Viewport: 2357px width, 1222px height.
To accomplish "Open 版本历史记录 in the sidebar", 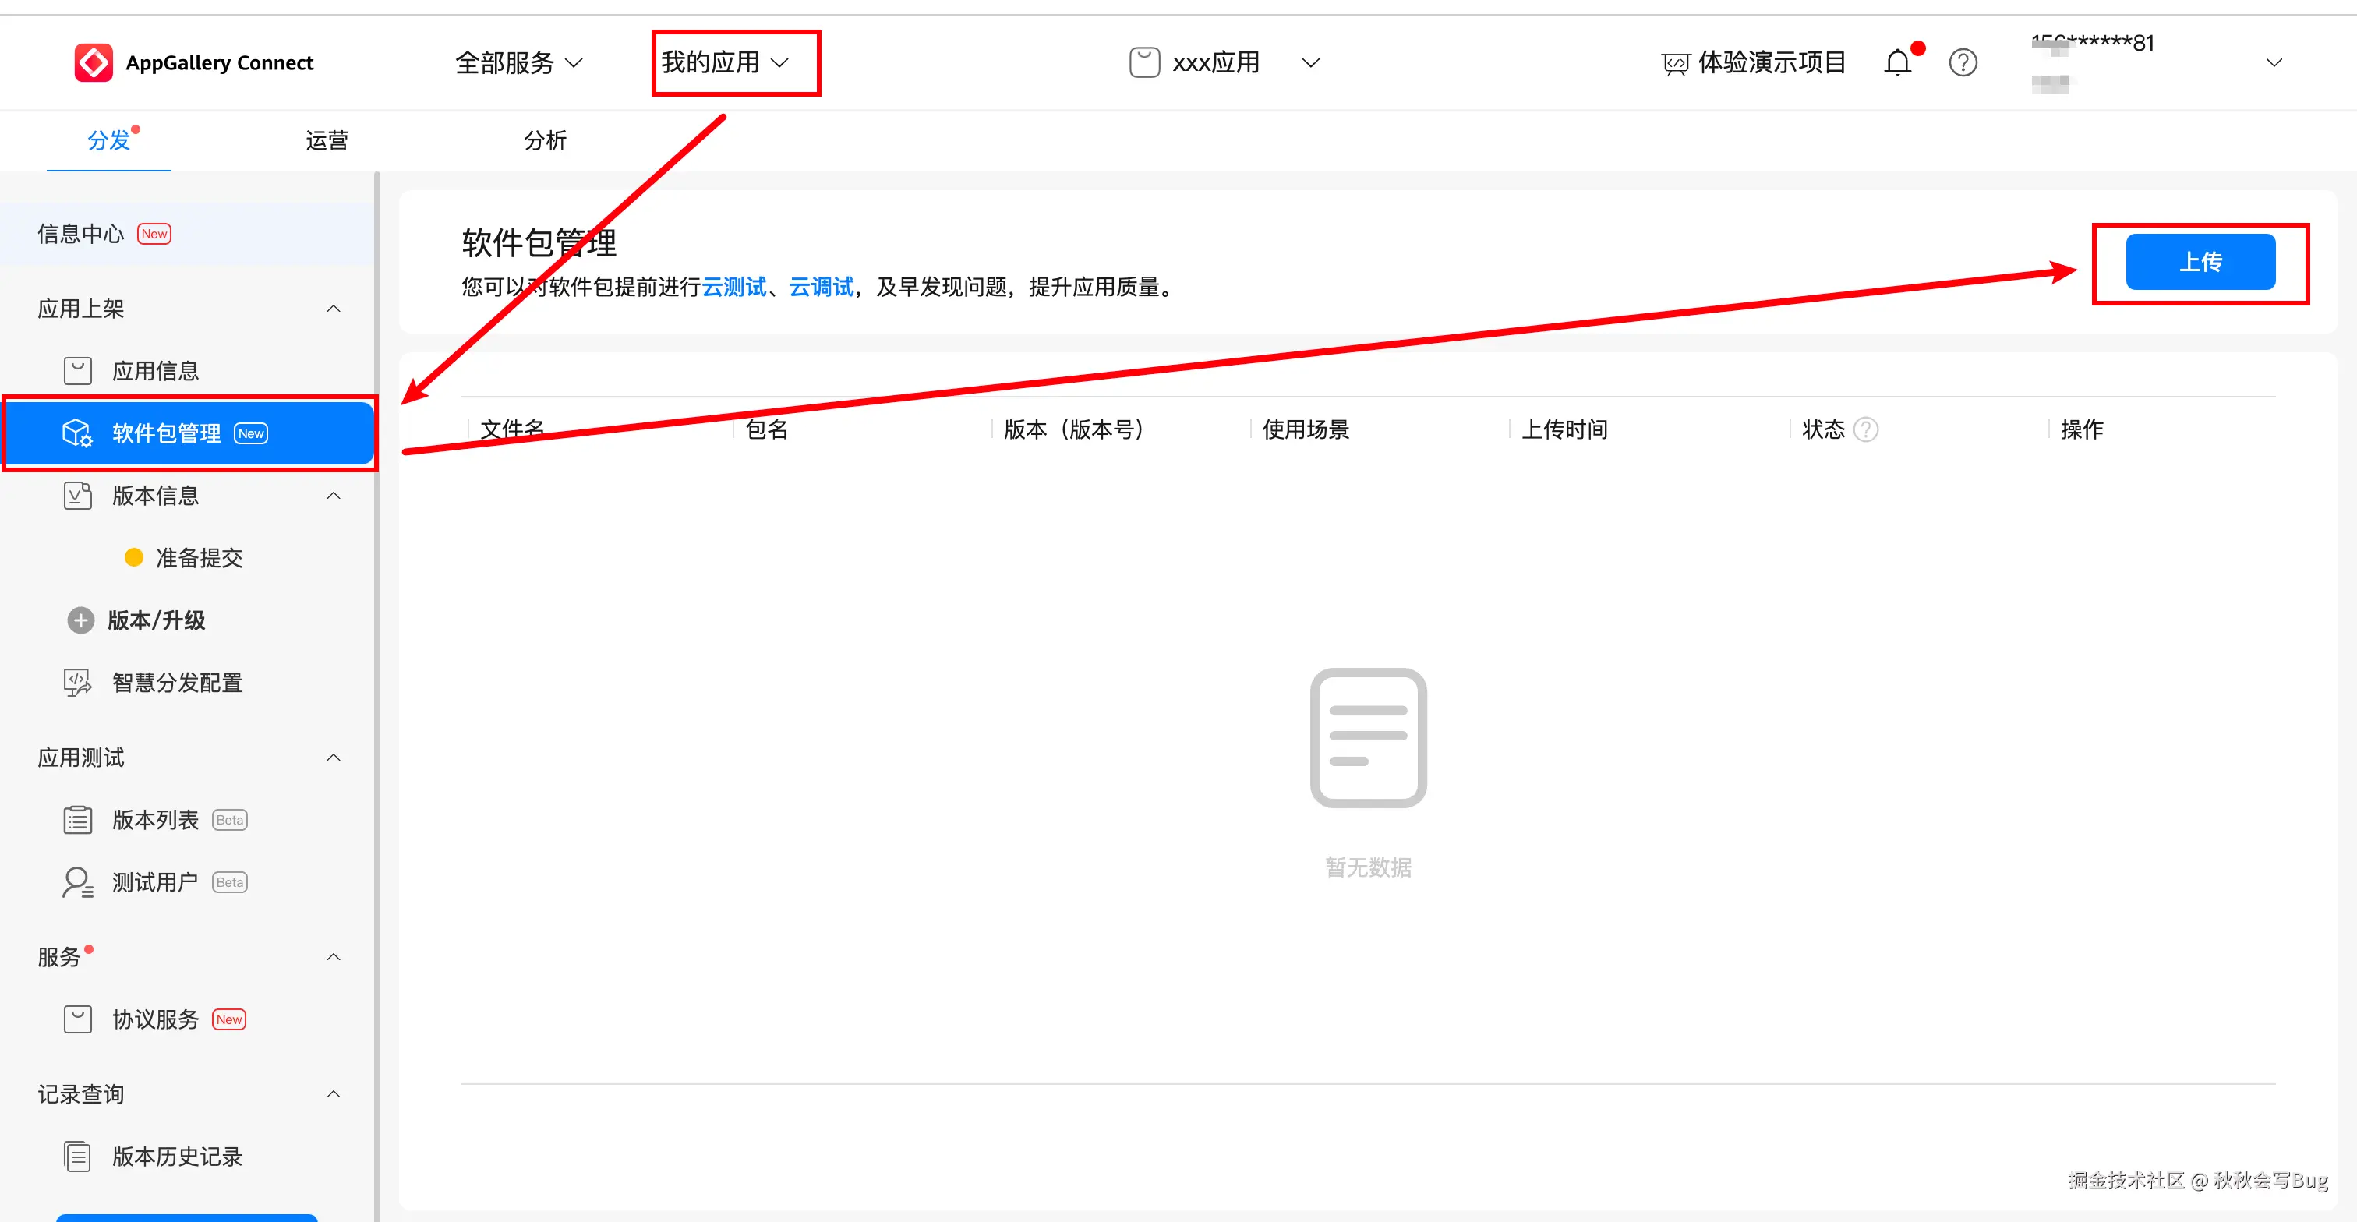I will (x=177, y=1156).
